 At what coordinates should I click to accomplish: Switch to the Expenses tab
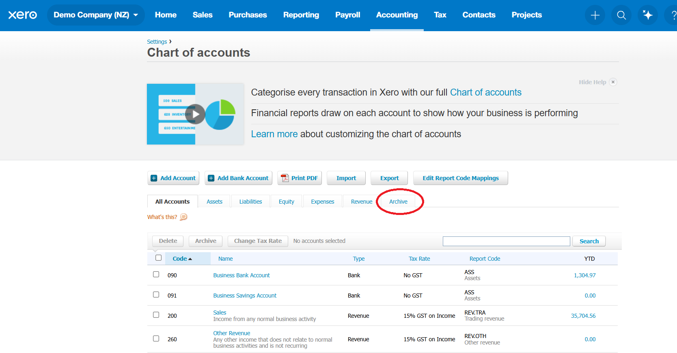click(x=322, y=202)
